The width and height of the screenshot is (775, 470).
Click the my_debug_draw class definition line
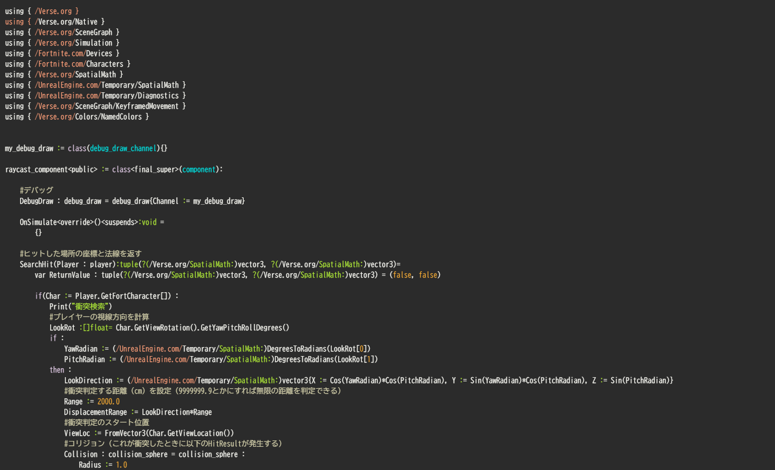[x=86, y=148]
